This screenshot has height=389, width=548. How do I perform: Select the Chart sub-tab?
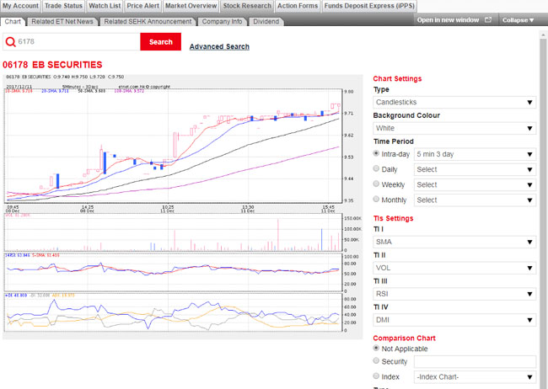(13, 21)
